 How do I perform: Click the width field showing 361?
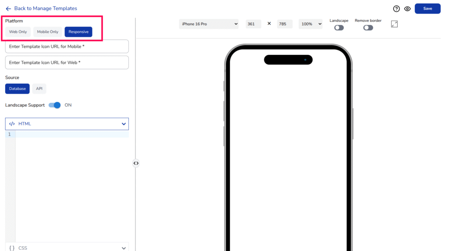(x=253, y=24)
